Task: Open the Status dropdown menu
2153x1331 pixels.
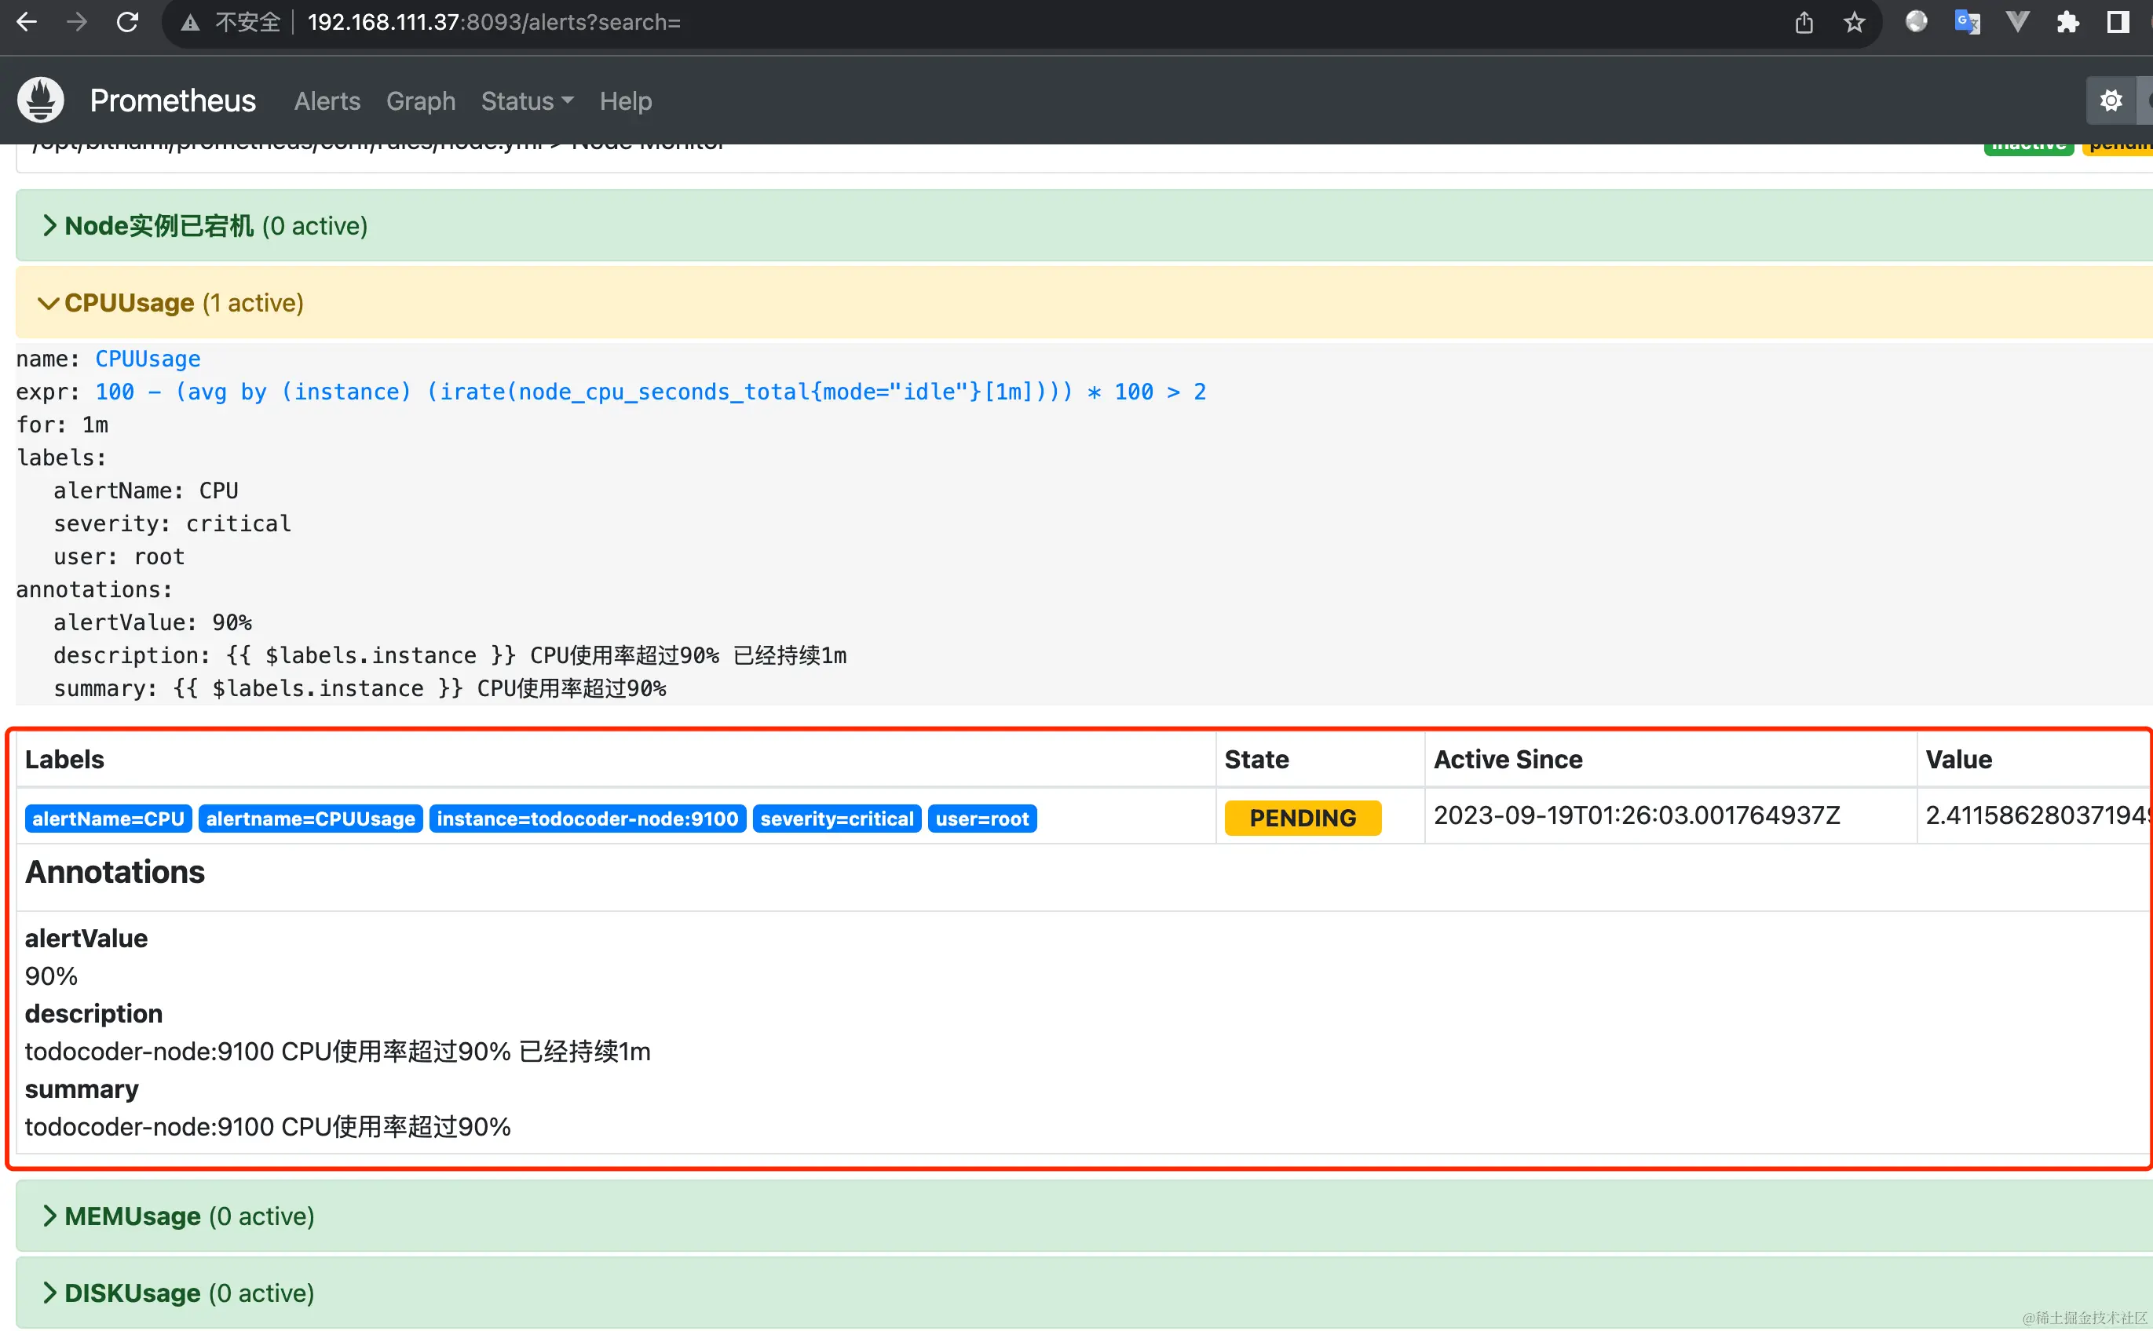Action: pos(527,101)
